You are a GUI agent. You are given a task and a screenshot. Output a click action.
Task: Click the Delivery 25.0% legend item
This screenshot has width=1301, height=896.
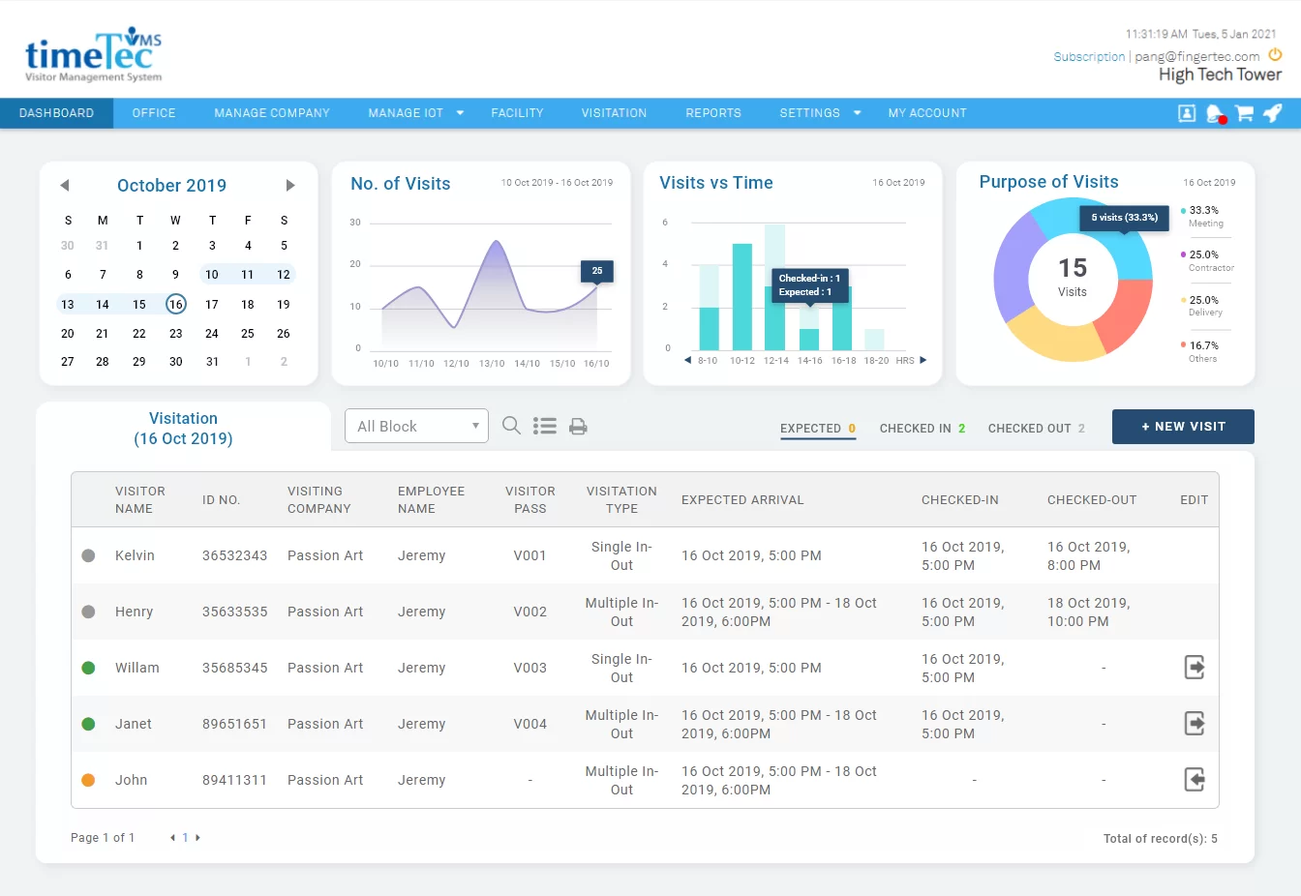point(1202,306)
